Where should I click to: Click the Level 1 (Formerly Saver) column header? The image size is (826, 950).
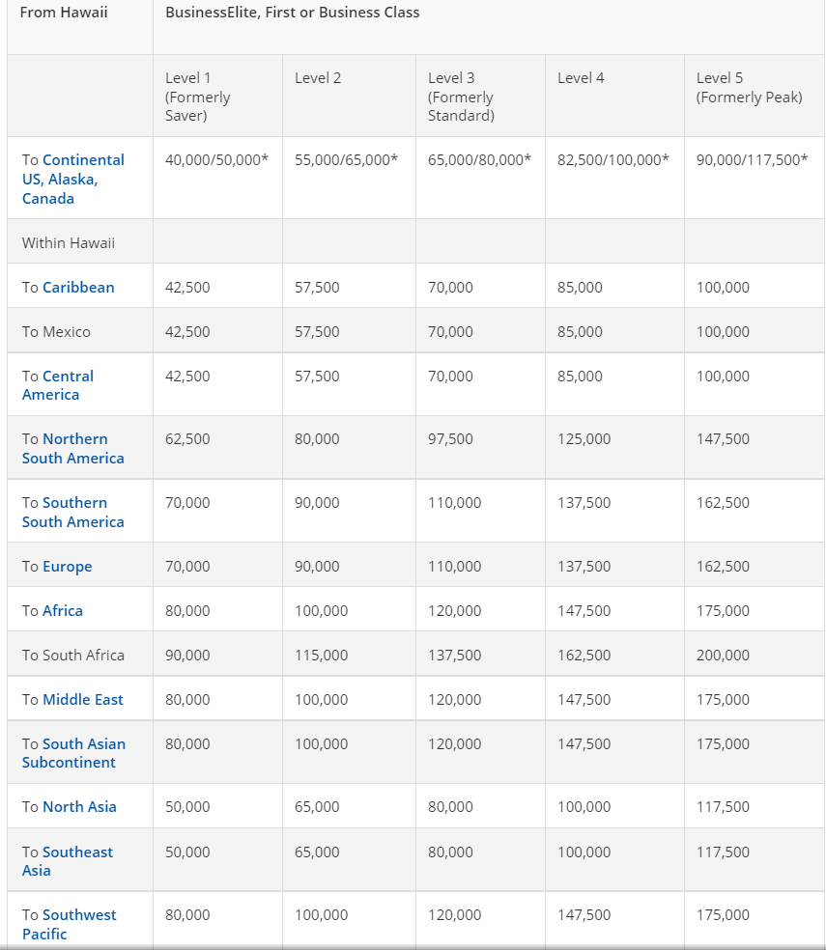[x=198, y=97]
